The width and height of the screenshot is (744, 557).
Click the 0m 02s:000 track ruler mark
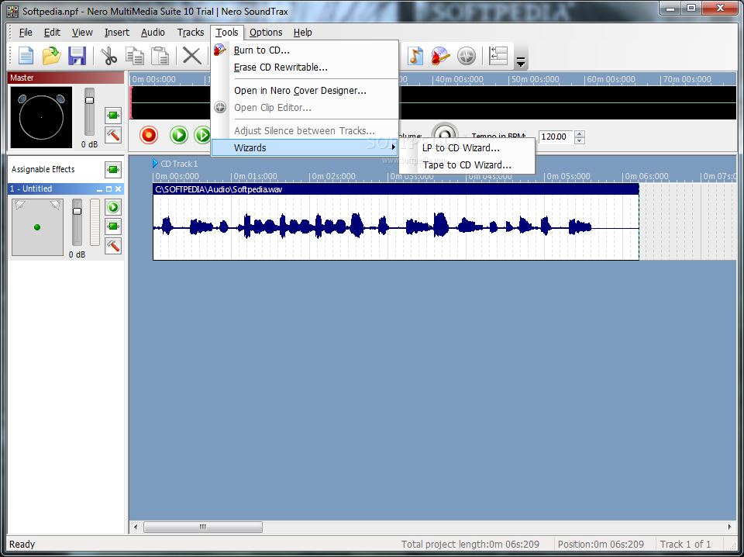(333, 176)
